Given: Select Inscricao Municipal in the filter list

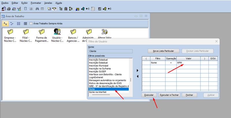Looking at the screenshot, I should (x=109, y=65).
